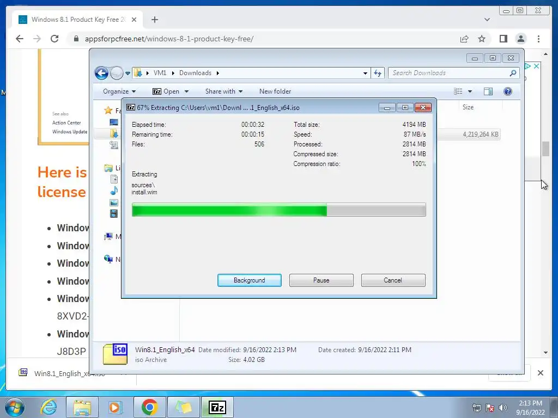Click the search magnifier icon in Explorer
The height and width of the screenshot is (418, 558).
click(513, 73)
